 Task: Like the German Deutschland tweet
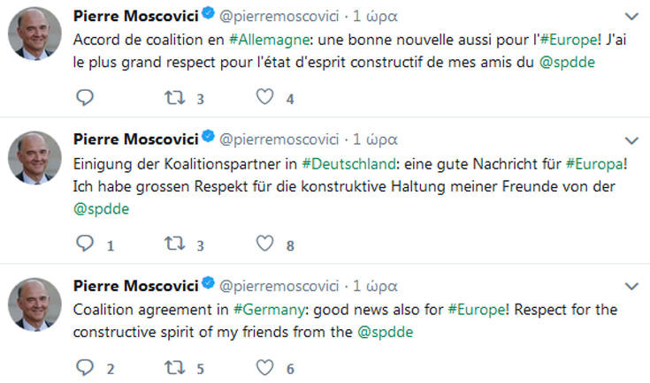click(264, 243)
